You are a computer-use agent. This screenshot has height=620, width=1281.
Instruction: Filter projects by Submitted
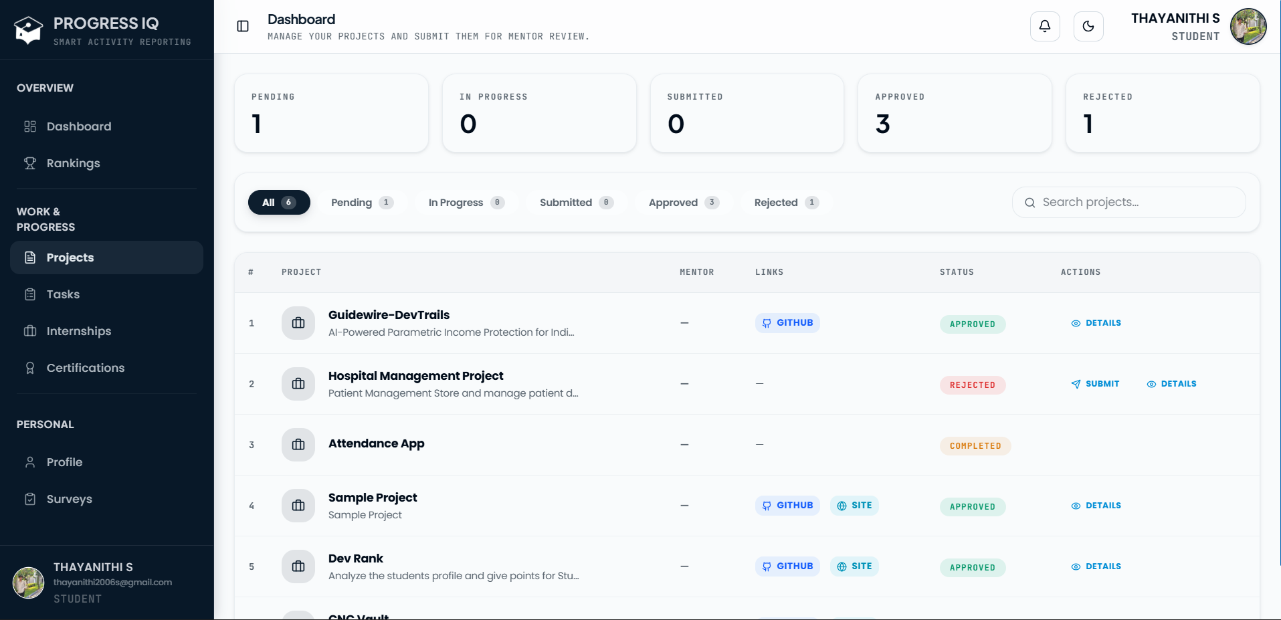[x=576, y=203]
